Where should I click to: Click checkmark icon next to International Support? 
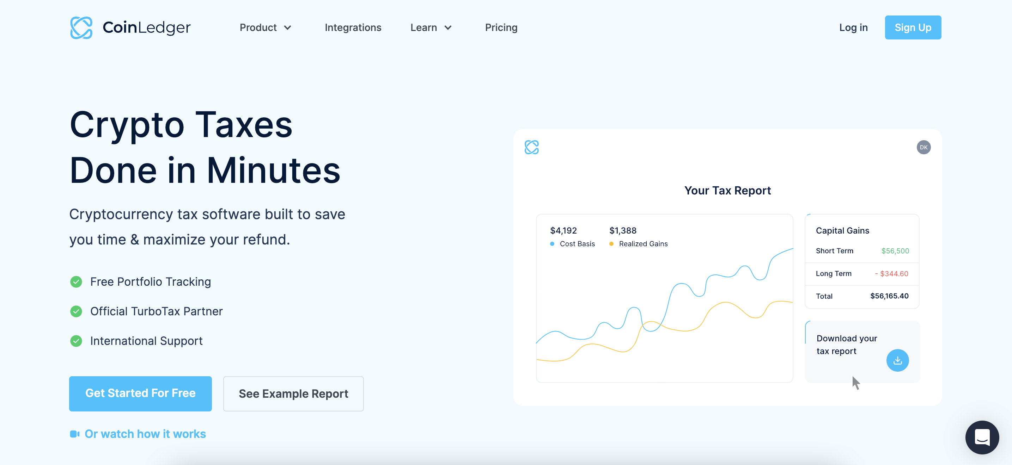(x=76, y=341)
